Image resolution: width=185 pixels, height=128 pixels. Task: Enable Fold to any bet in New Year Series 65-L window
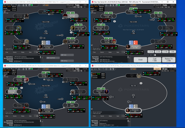pyautogui.click(x=92, y=113)
